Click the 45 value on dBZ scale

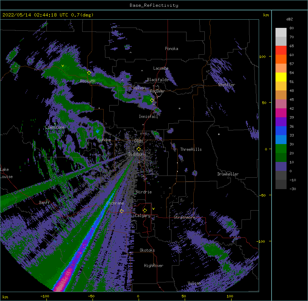tap(292, 99)
